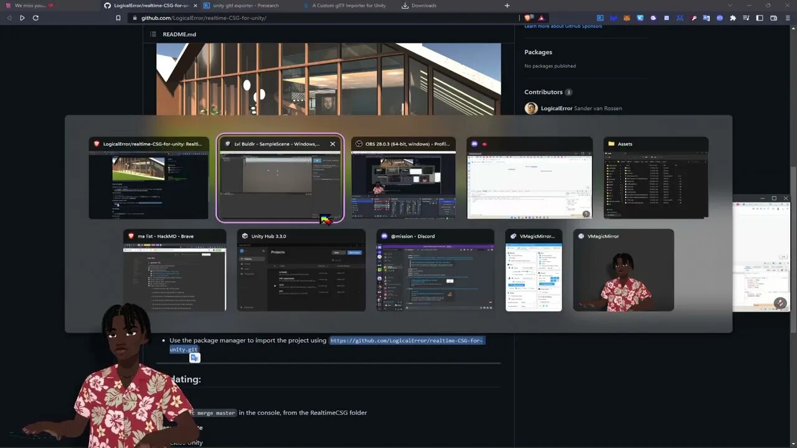Open LogicalError contributor profile link
This screenshot has height=448, width=797.
pos(557,108)
